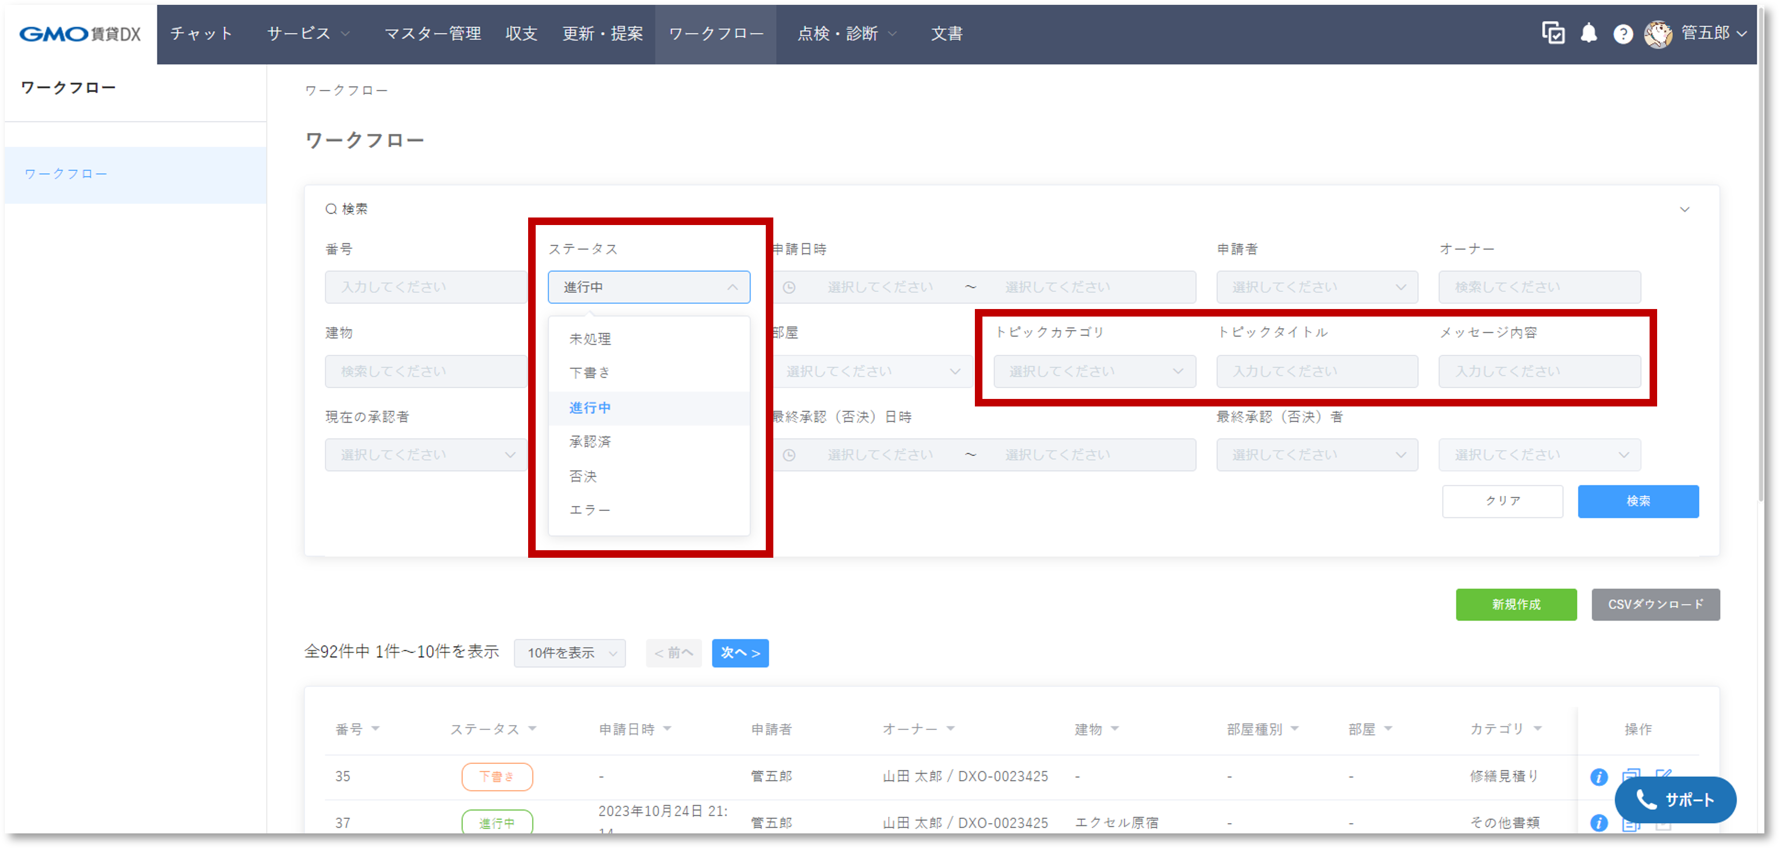The width and height of the screenshot is (1780, 849).
Task: Open the 10件を表示 page size dropdown
Action: (570, 653)
